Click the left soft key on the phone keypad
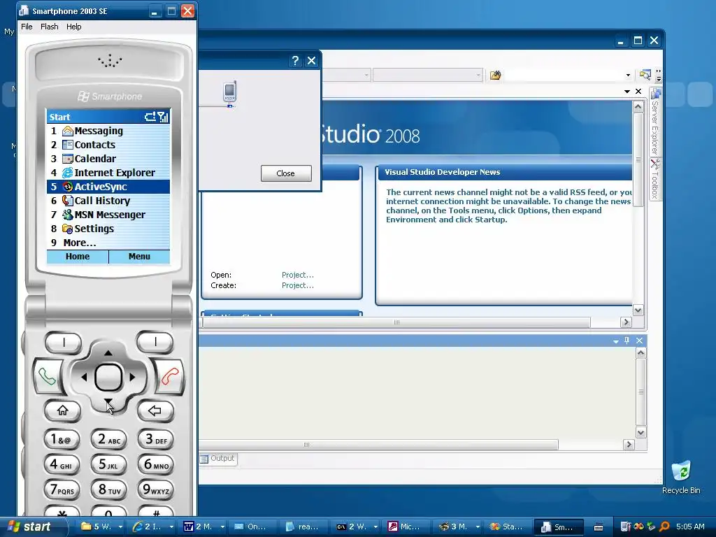716x537 pixels. (x=63, y=342)
